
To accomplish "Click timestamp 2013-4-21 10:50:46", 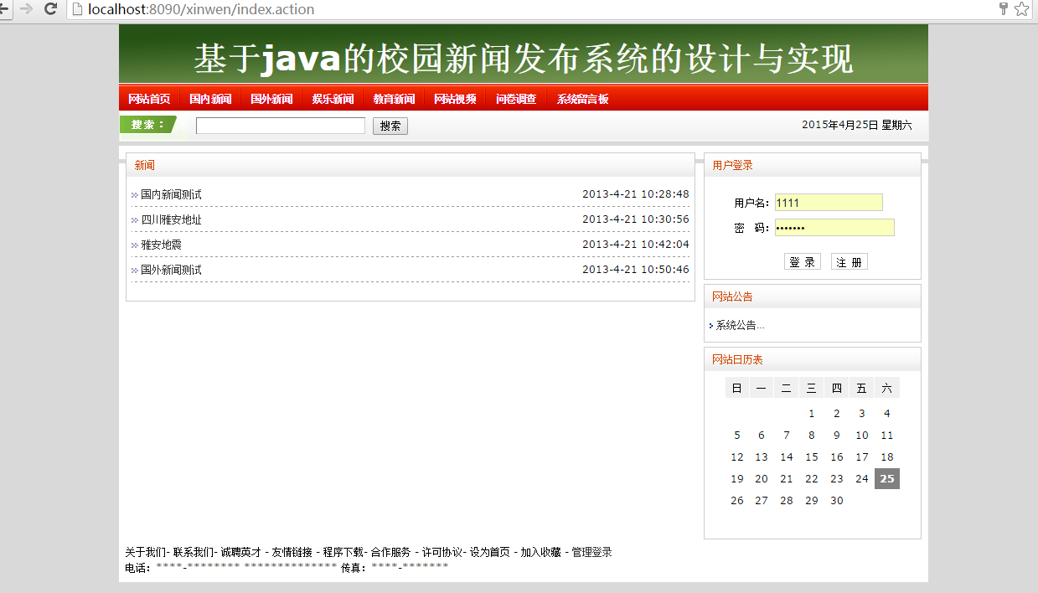I will [636, 270].
